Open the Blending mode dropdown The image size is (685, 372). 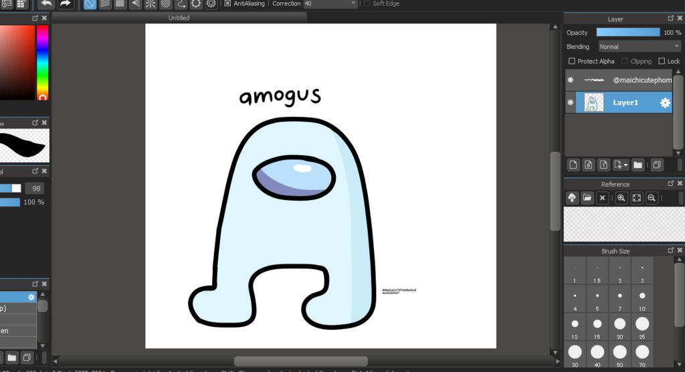click(639, 47)
